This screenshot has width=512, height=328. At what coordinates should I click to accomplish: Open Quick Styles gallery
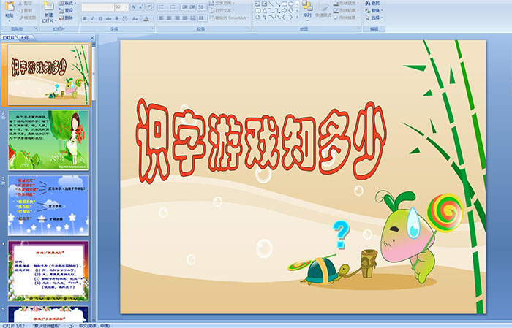[323, 10]
